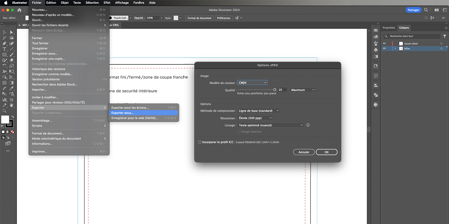Choose the Eyedropper tool

[x=12, y=88]
